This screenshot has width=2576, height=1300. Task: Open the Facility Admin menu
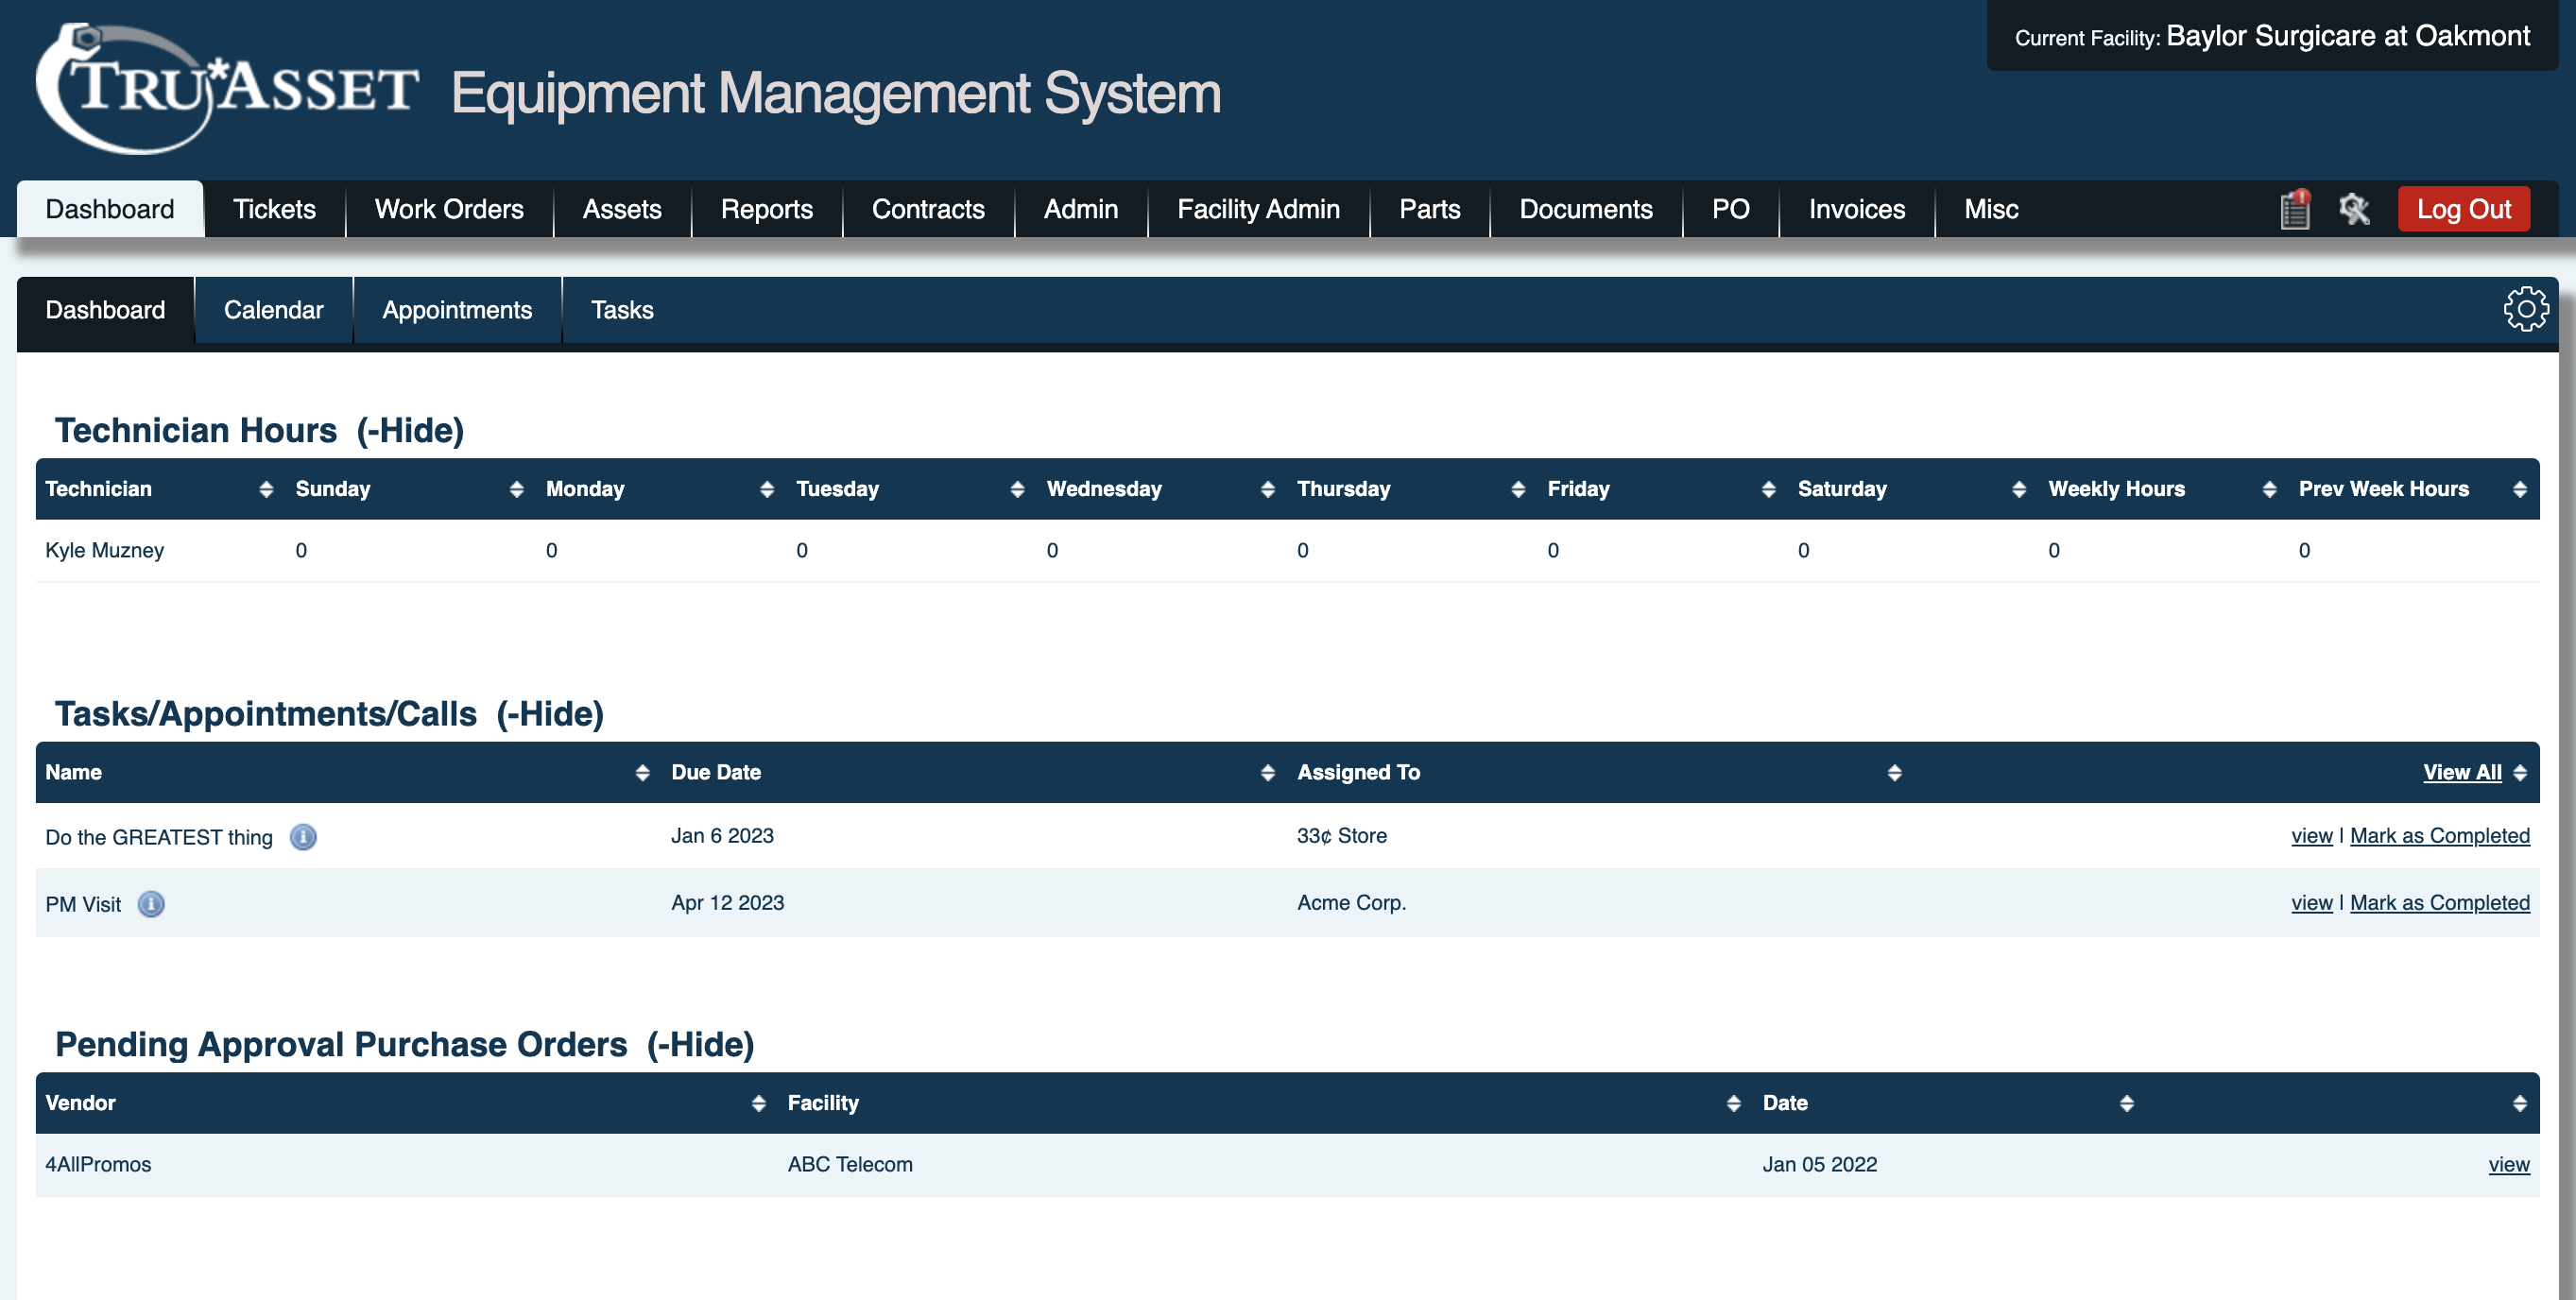pyautogui.click(x=1258, y=209)
